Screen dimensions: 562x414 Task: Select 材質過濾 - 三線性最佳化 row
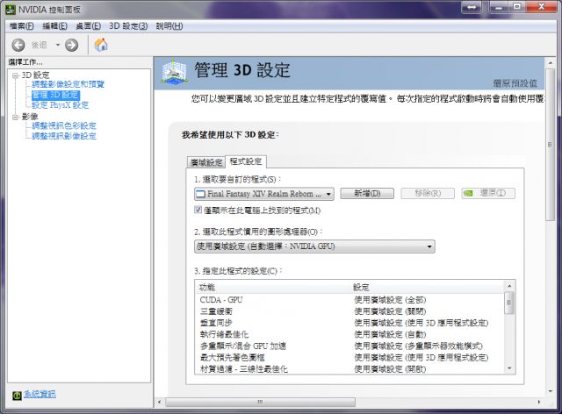pos(349,369)
